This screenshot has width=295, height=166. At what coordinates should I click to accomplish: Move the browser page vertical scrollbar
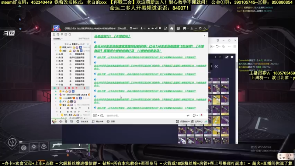pyautogui.click(x=237, y=65)
